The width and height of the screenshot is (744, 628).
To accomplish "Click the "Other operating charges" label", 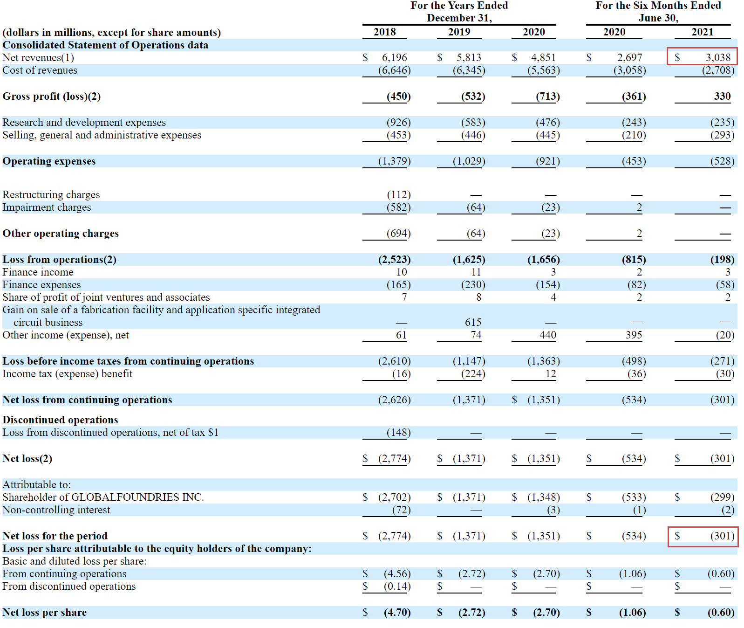I will (x=61, y=233).
